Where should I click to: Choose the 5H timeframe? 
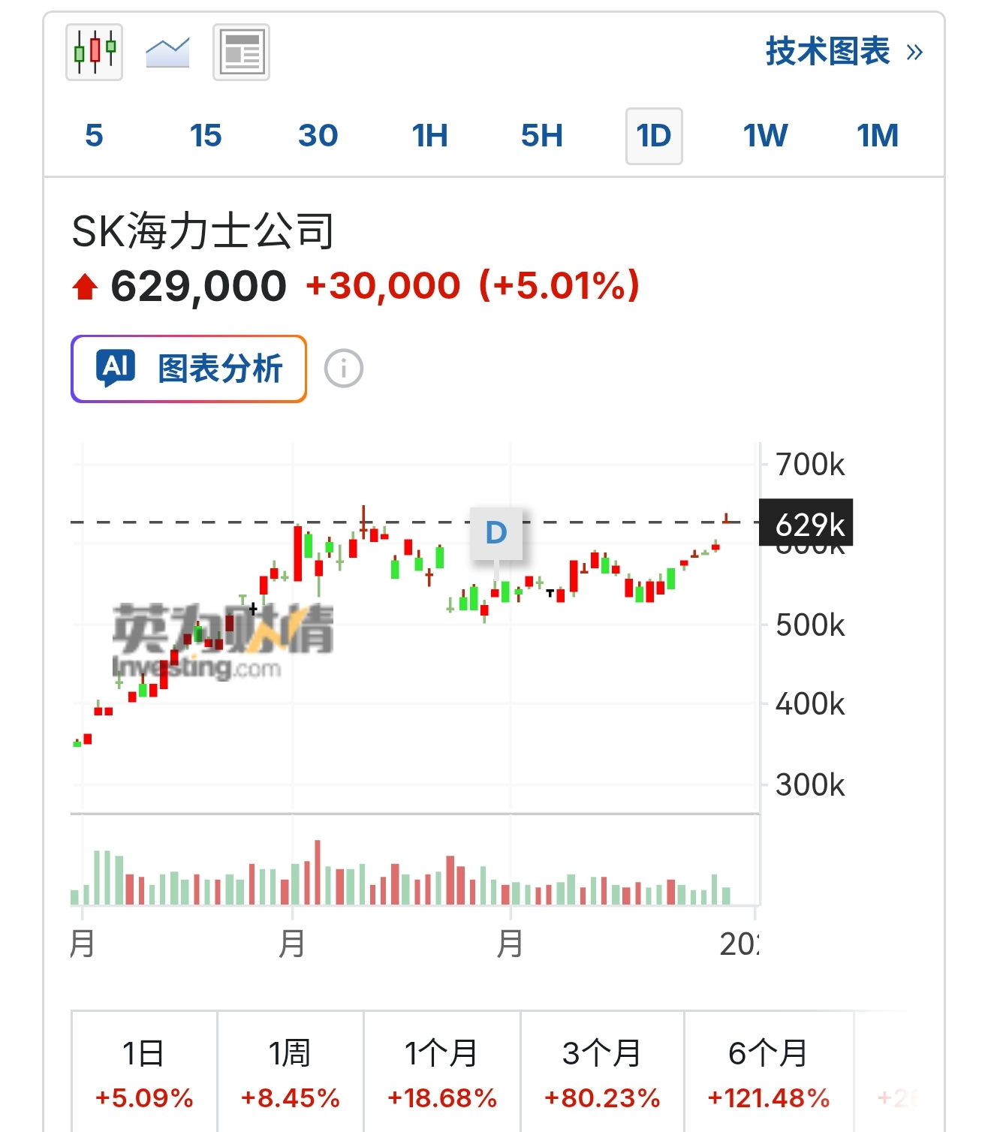pos(541,136)
